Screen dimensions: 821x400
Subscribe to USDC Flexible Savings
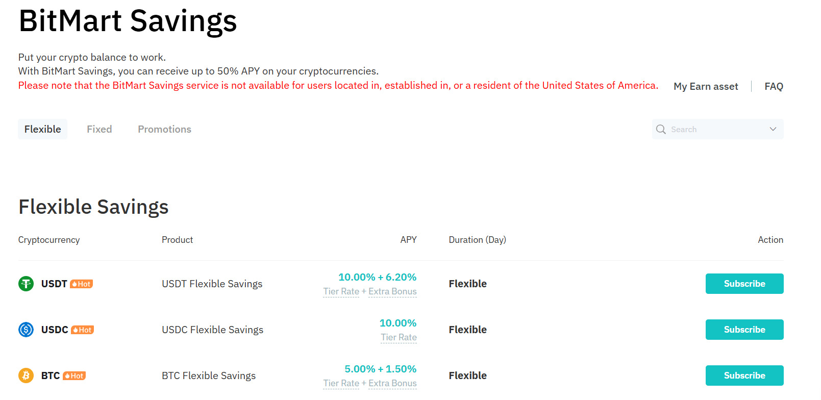744,330
